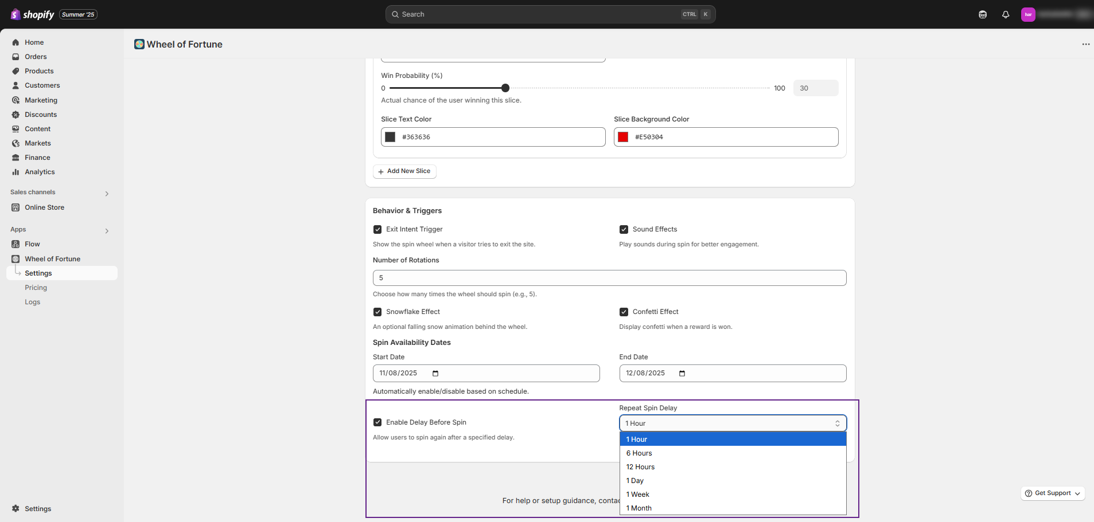The height and width of the screenshot is (522, 1094).
Task: Click the Orders label in sidebar
Action: pyautogui.click(x=36, y=57)
